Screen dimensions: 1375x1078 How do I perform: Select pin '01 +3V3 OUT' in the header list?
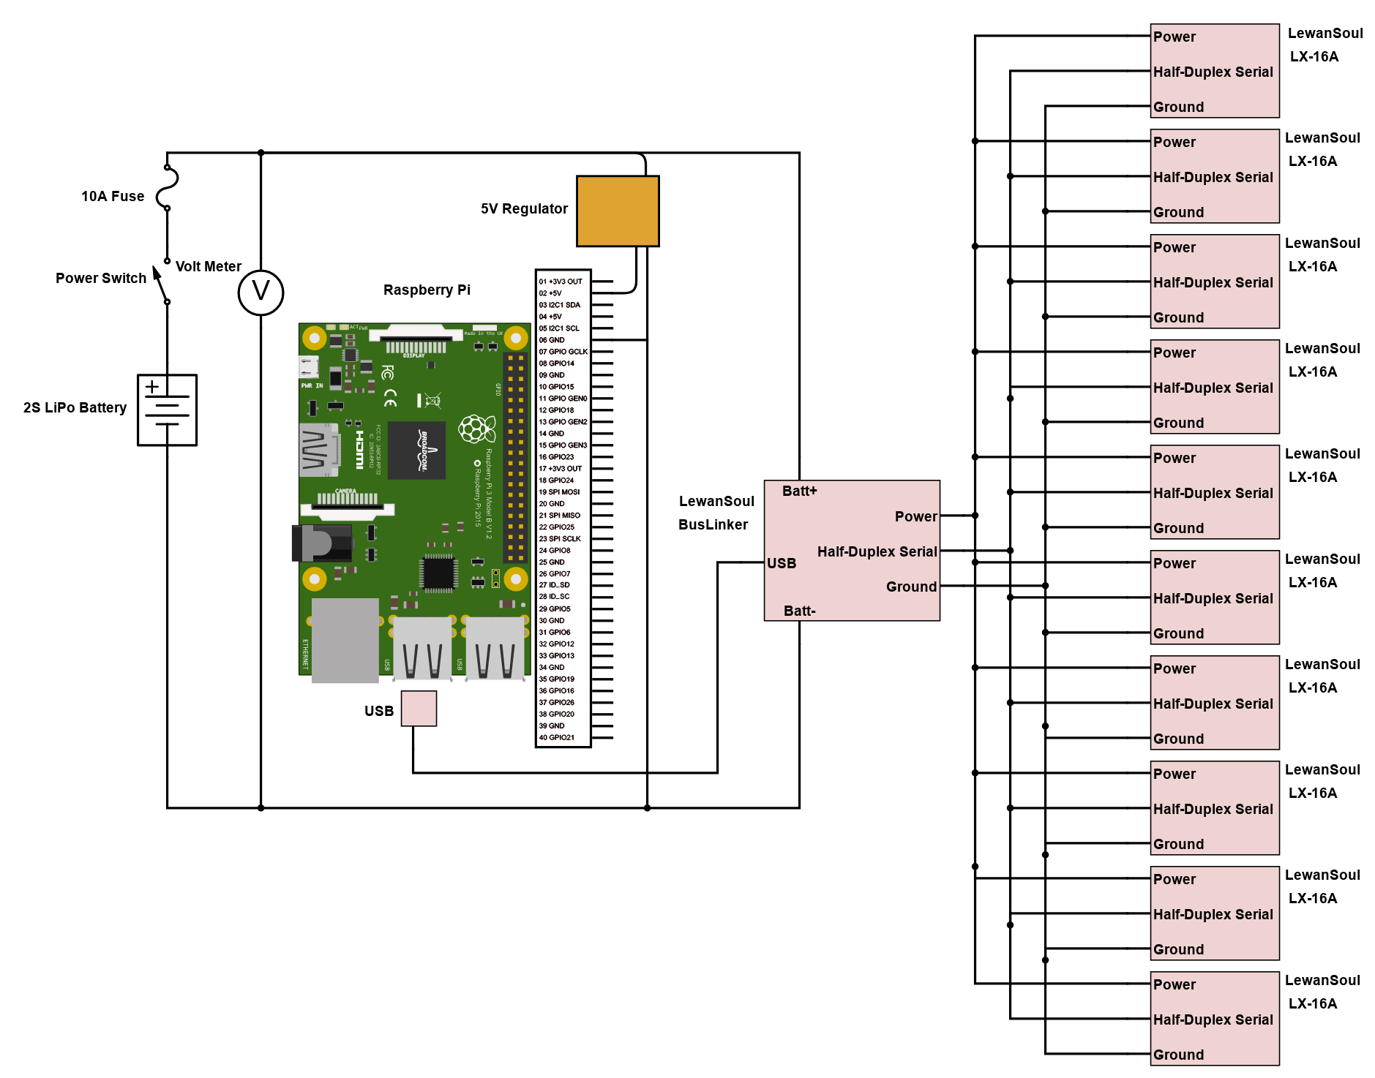[x=561, y=282]
